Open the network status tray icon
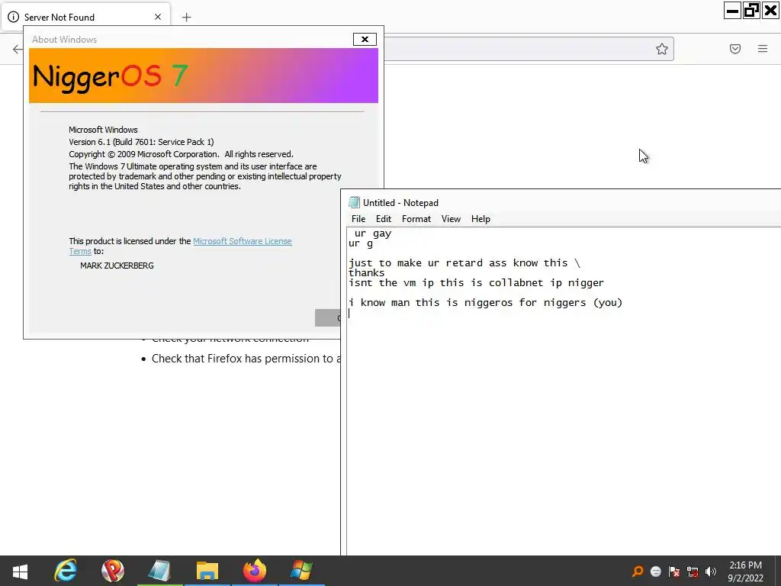 tap(693, 572)
